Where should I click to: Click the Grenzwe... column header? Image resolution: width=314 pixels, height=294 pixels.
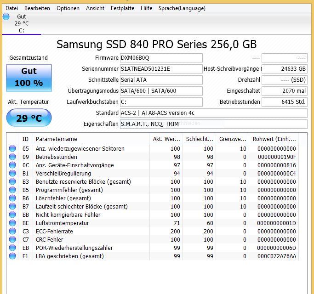click(x=232, y=139)
